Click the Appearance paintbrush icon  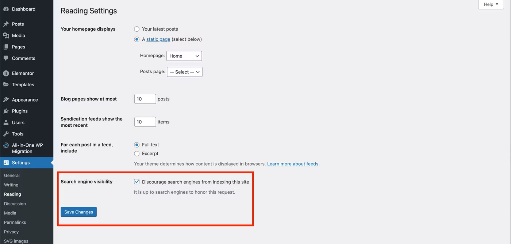(6, 100)
